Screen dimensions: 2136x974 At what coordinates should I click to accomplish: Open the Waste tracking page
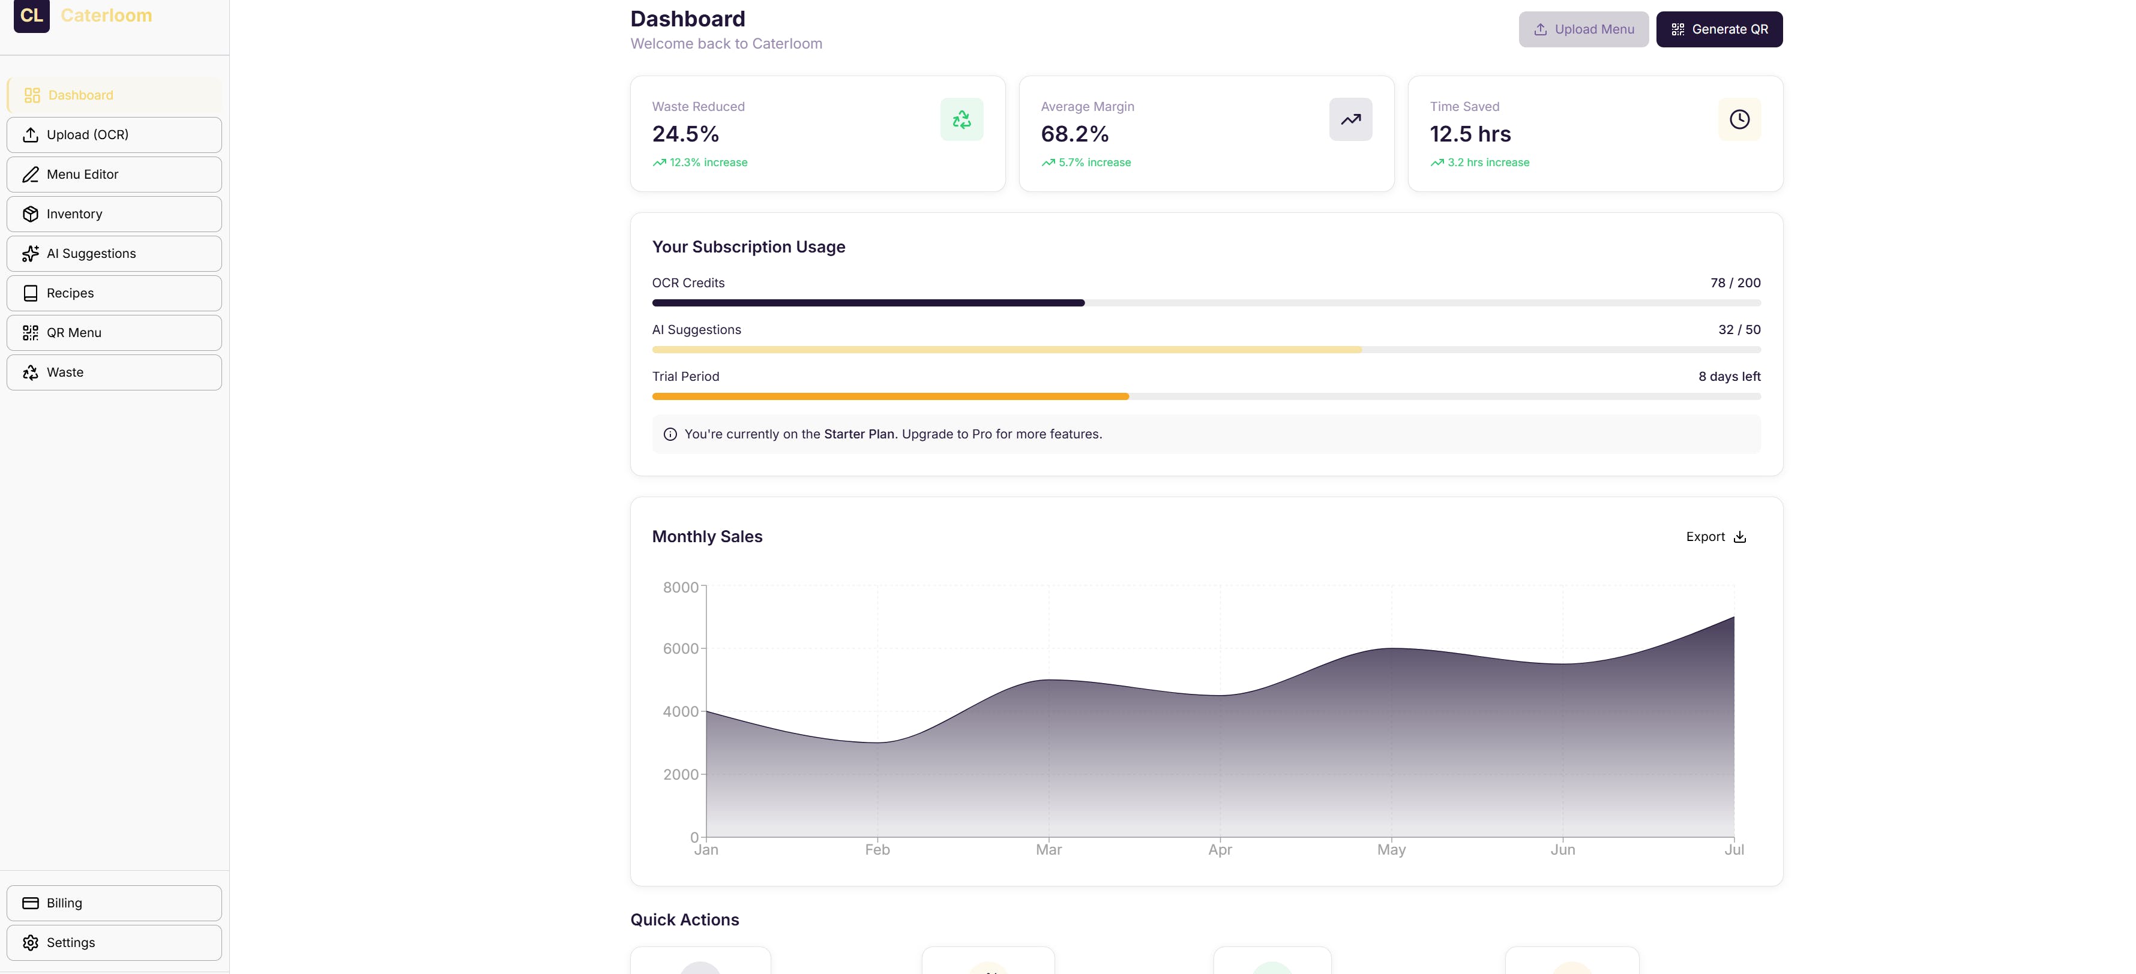[x=115, y=372]
